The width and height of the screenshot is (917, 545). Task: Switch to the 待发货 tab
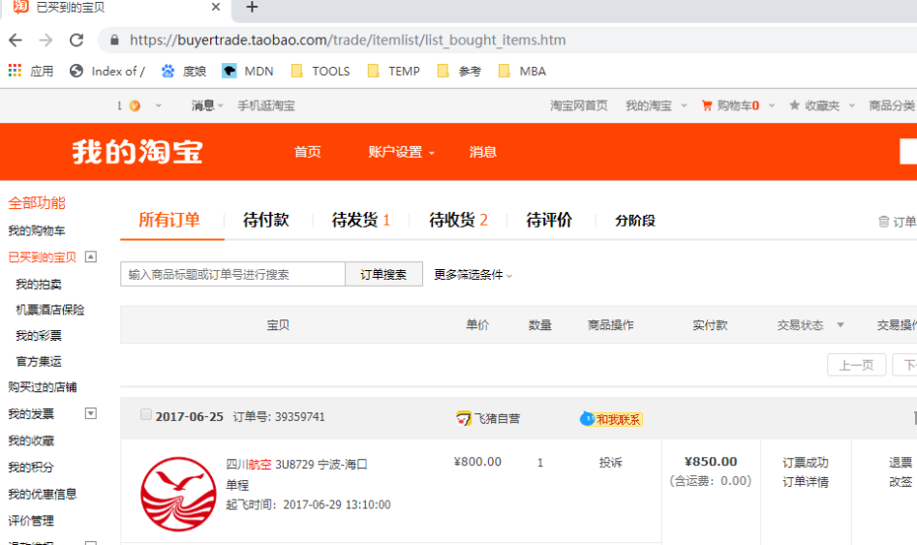(361, 220)
